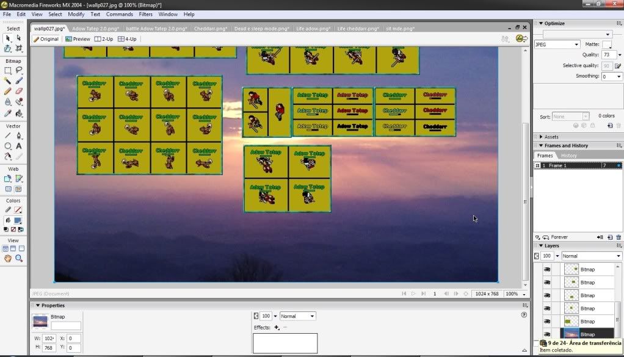Viewport: 624px width, 357px height.
Task: Select the Marquee tool
Action: point(8,71)
